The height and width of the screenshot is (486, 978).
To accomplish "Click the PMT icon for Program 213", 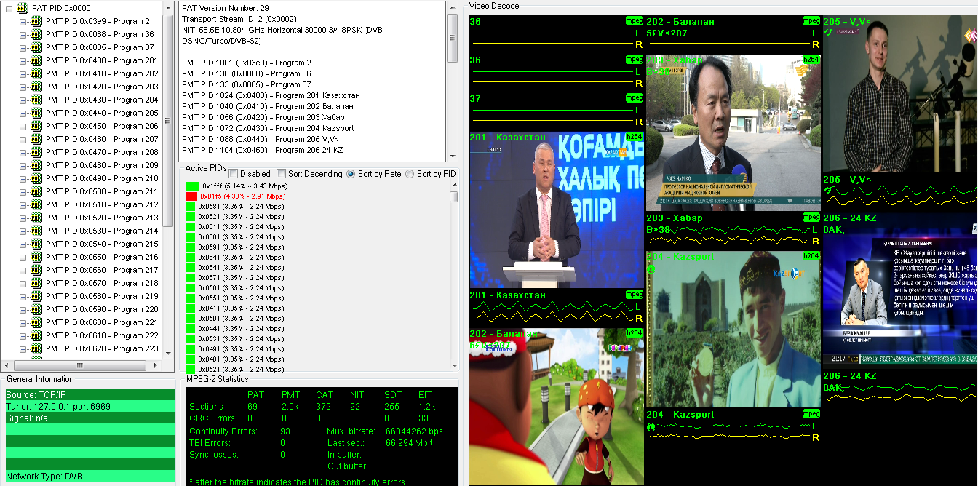I will click(x=36, y=218).
